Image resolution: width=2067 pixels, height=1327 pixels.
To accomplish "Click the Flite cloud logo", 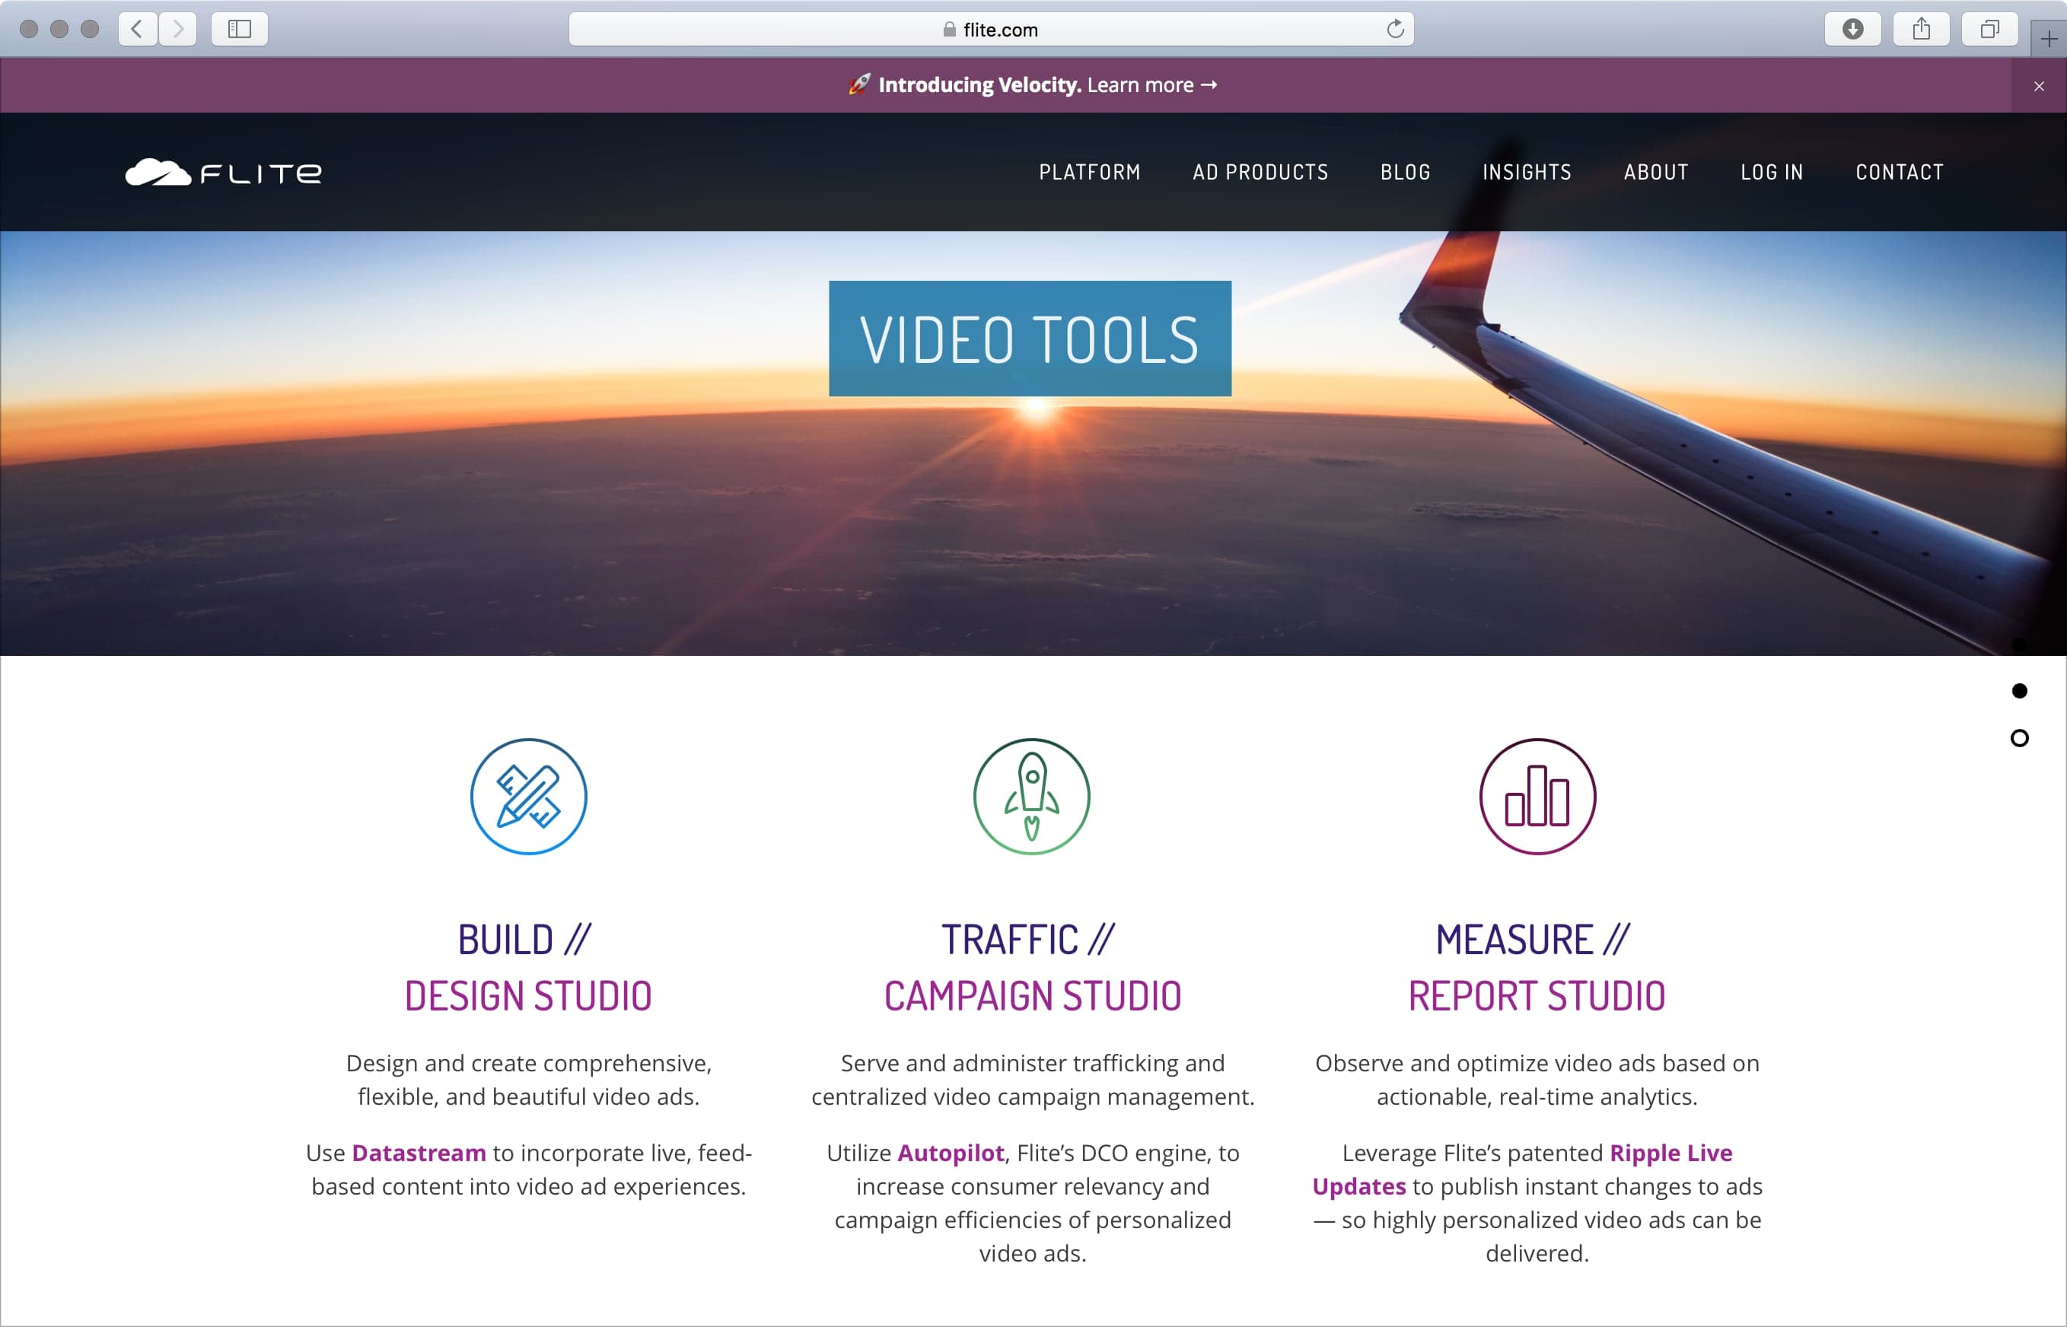I will [223, 172].
